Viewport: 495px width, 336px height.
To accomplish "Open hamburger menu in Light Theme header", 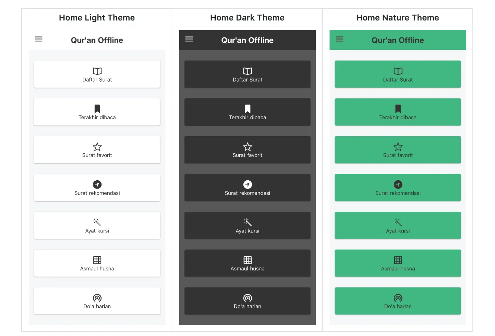I will (x=39, y=39).
